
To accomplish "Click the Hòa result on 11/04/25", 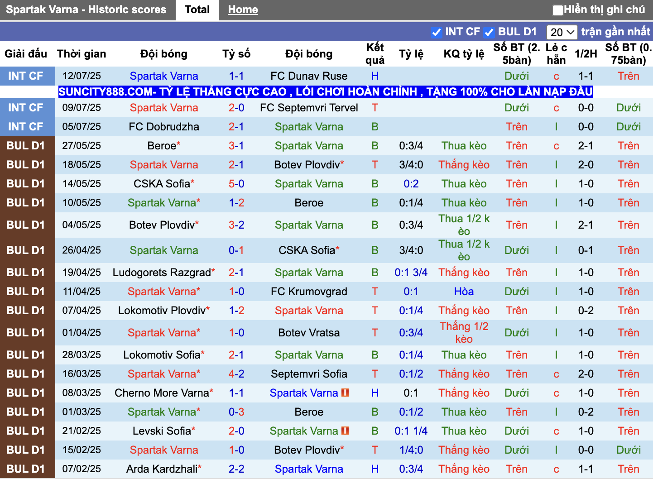I will coord(464,292).
